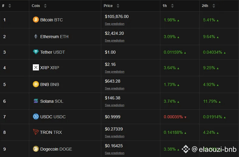Sort table by rank number column
This screenshot has height=157, width=239.
click(x=10, y=6)
